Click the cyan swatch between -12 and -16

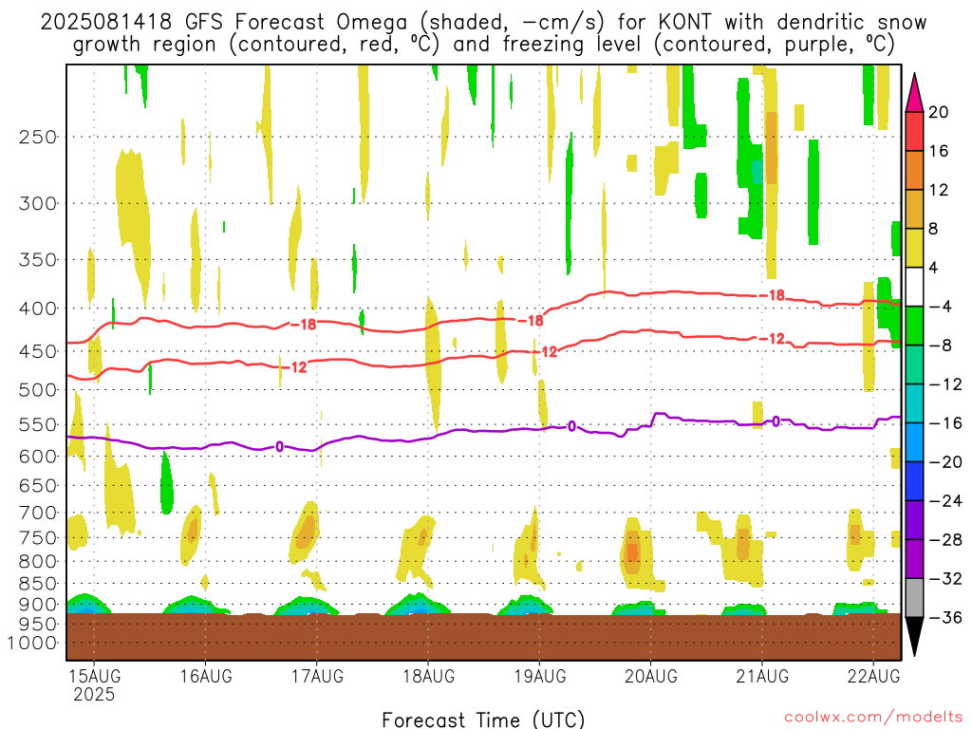click(x=914, y=403)
